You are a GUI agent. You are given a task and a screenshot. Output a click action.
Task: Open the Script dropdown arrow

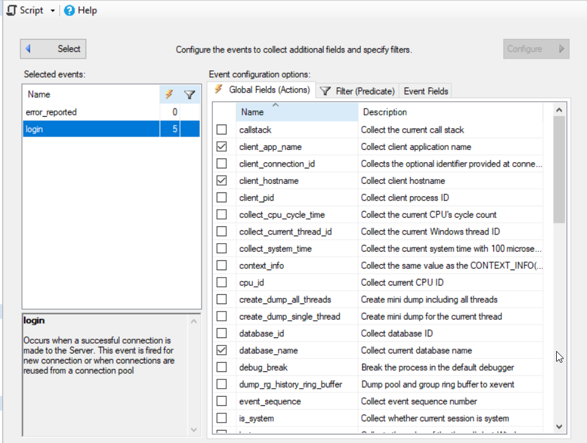click(53, 11)
